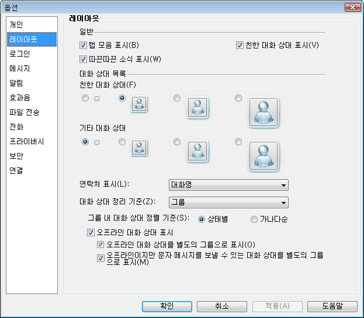Image resolution: width=364 pixels, height=318 pixels.
Task: Choose the large picture radio for 기타 대화 상대
Action: pyautogui.click(x=238, y=142)
